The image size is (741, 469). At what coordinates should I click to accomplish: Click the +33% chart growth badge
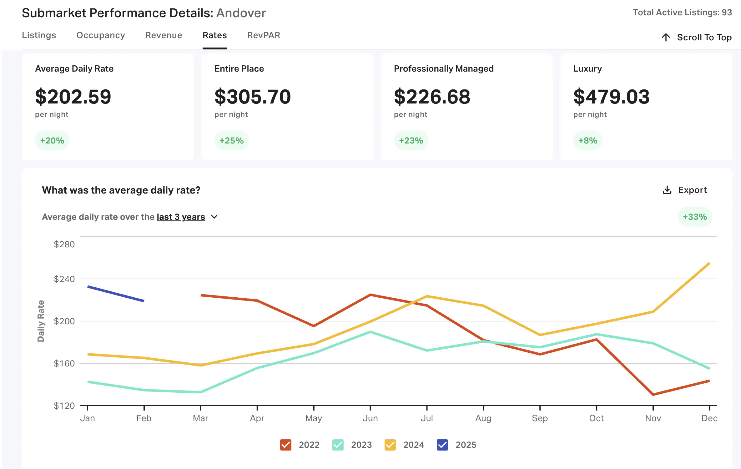(x=695, y=217)
